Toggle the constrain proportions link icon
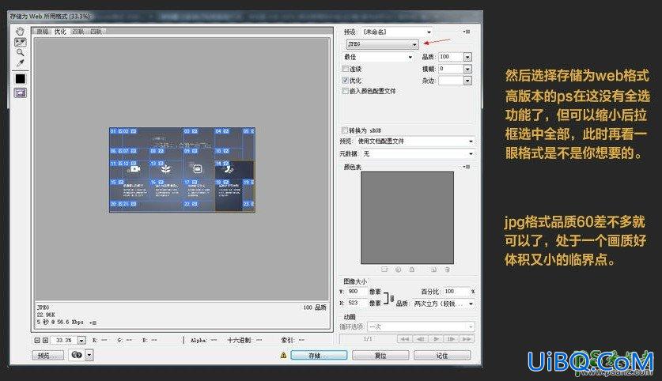Image resolution: width=662 pixels, height=381 pixels. pos(392,298)
